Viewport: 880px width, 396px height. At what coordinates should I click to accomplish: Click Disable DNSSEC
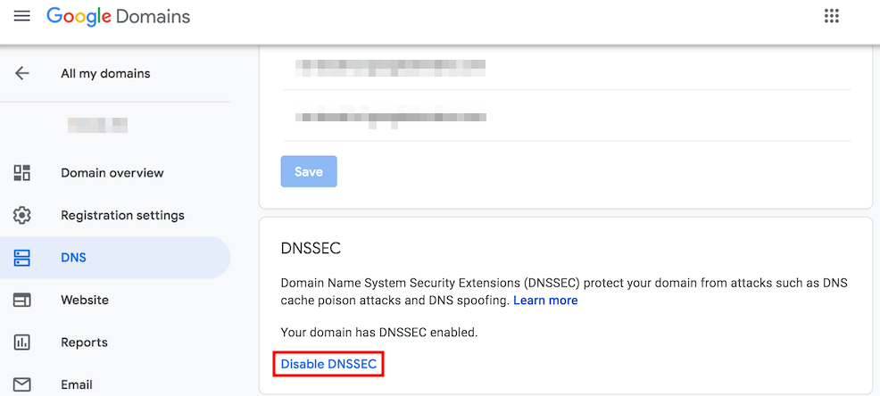click(x=328, y=364)
